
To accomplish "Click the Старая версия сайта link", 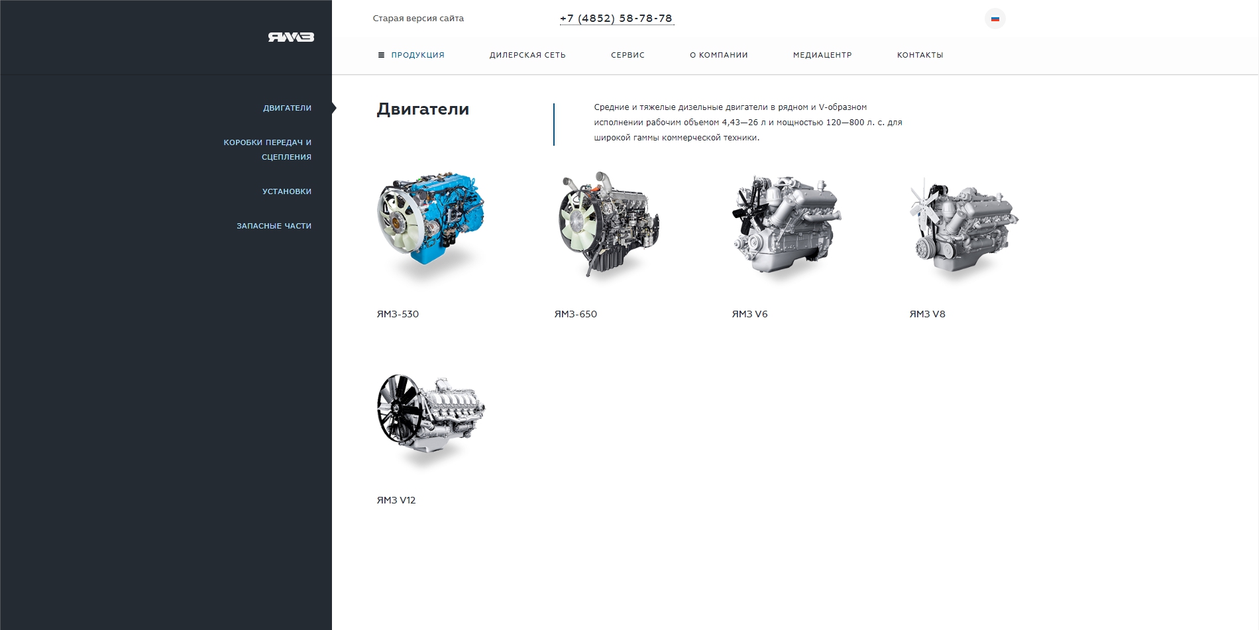I will (418, 19).
